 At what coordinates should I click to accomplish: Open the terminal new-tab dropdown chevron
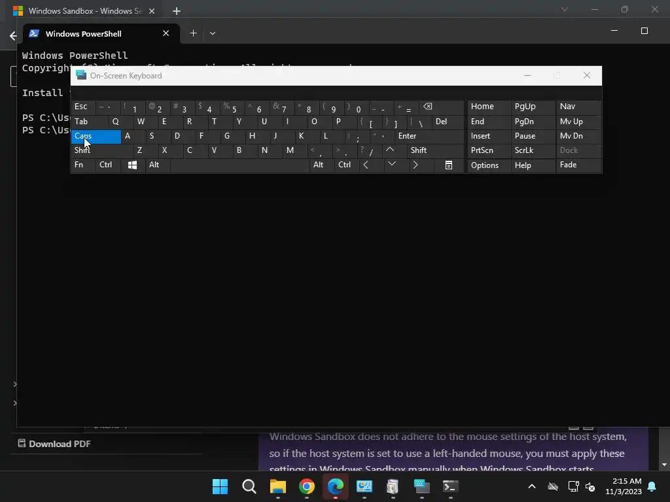pyautogui.click(x=213, y=33)
